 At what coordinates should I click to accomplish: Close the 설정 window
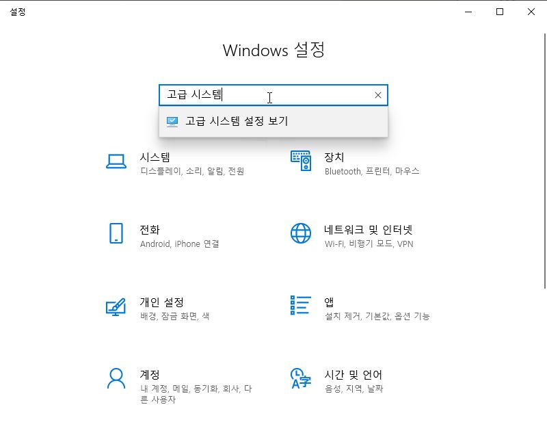pyautogui.click(x=531, y=12)
